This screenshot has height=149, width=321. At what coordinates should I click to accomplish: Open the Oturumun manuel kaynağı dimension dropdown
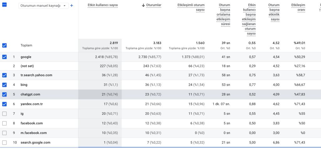44,6
